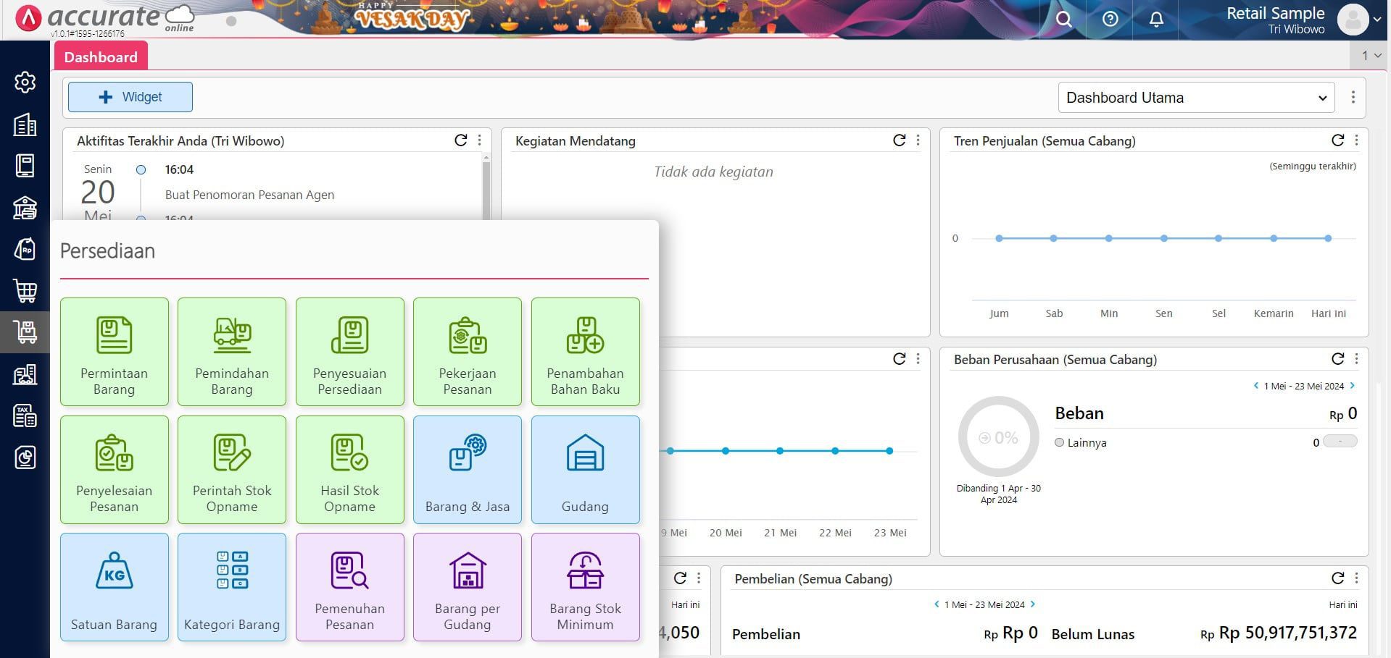This screenshot has height=658, width=1391.
Task: Open Barang & Jasa tile
Action: click(x=467, y=469)
